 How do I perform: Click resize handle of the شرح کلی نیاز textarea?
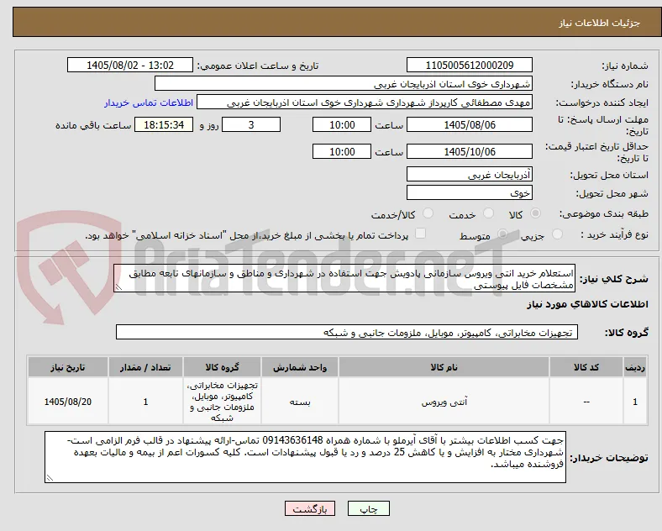pos(118,288)
